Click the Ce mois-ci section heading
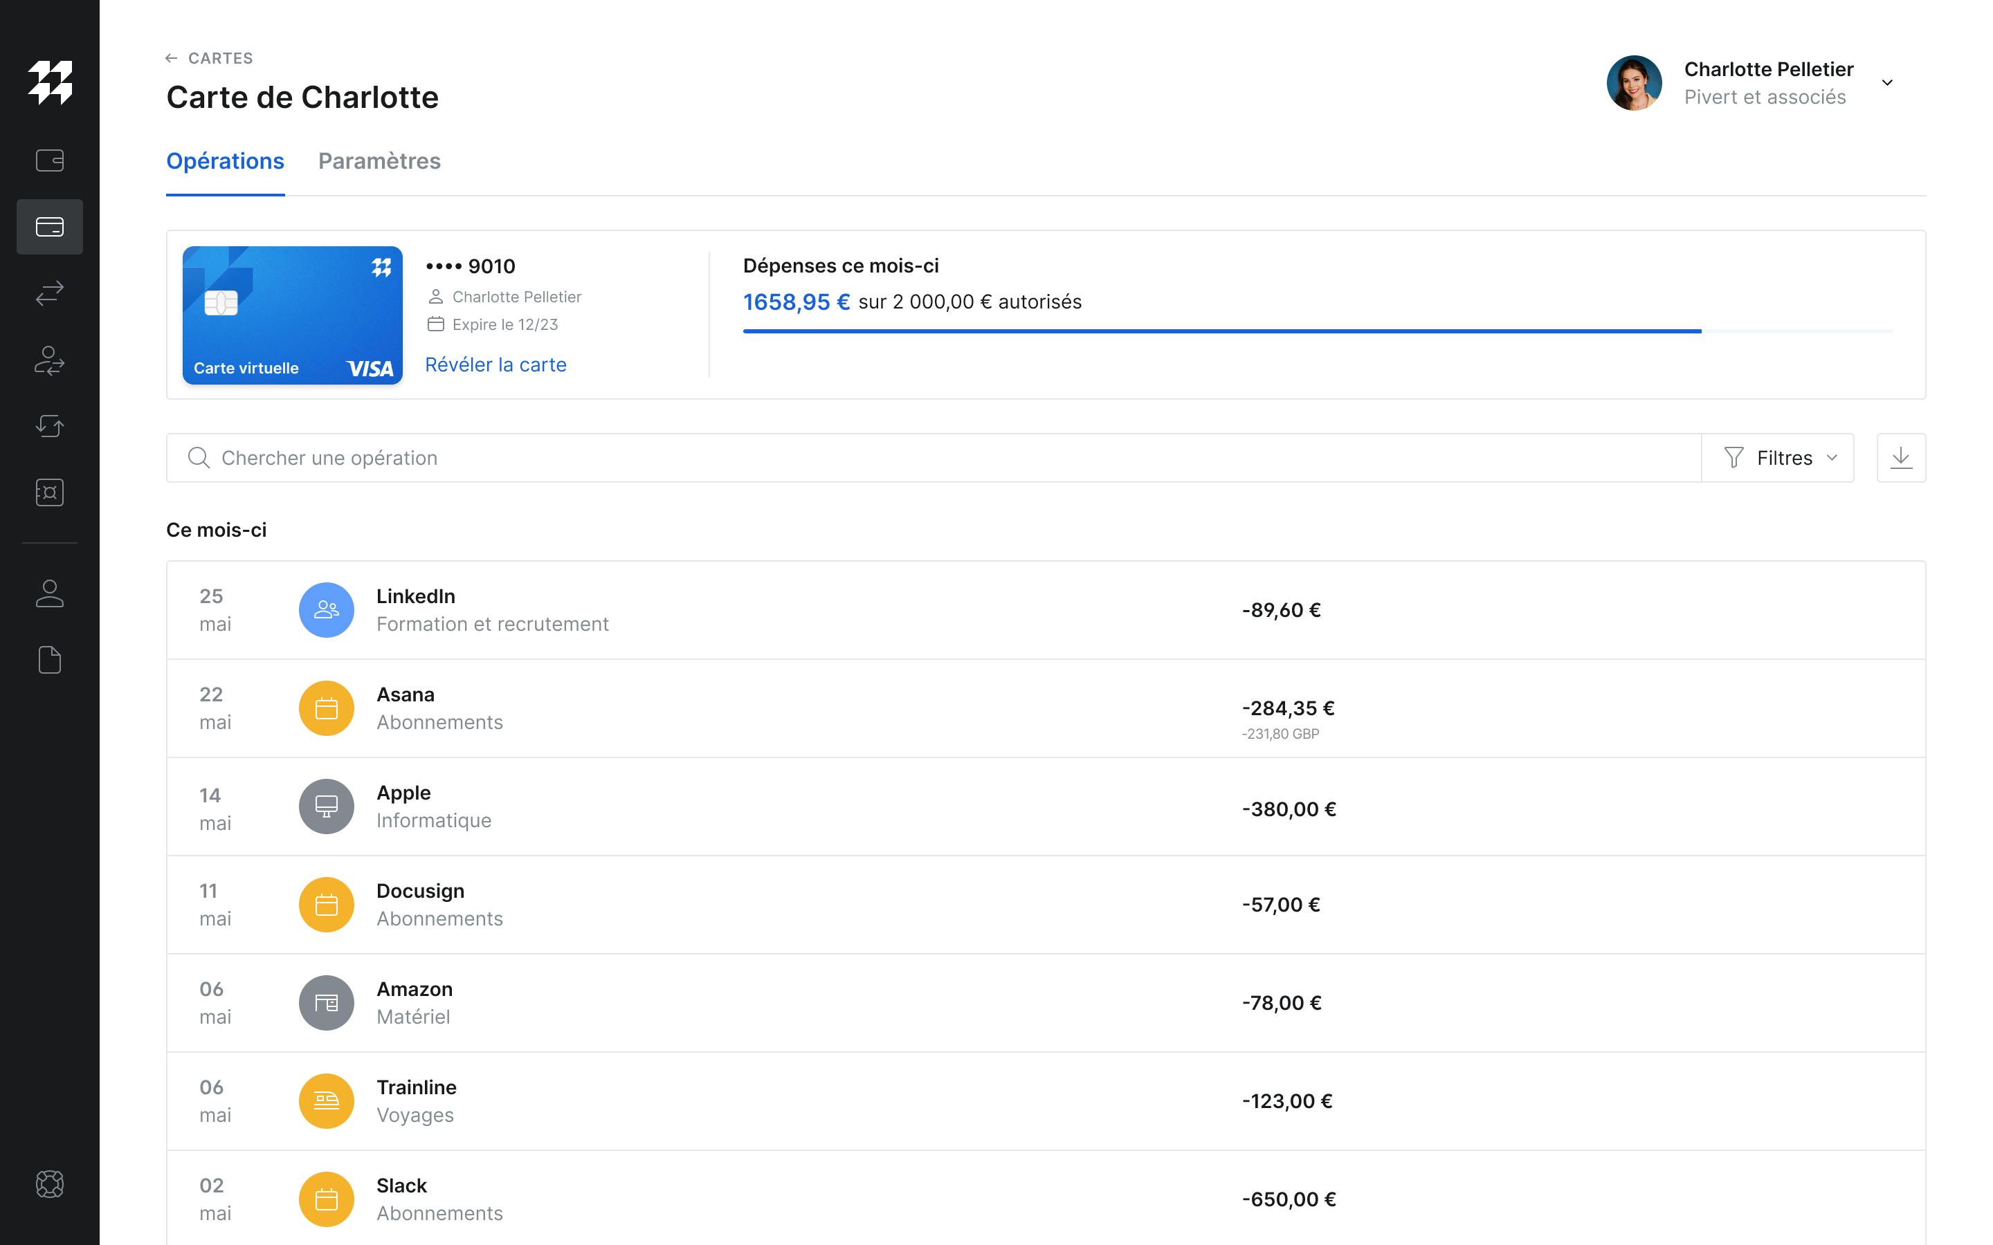This screenshot has height=1245, width=1993. click(x=217, y=531)
